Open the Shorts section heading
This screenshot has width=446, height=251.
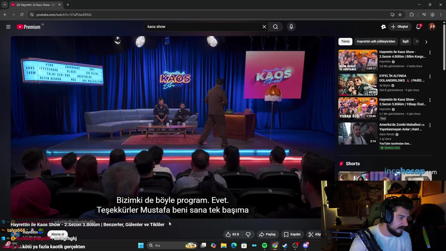pyautogui.click(x=353, y=164)
